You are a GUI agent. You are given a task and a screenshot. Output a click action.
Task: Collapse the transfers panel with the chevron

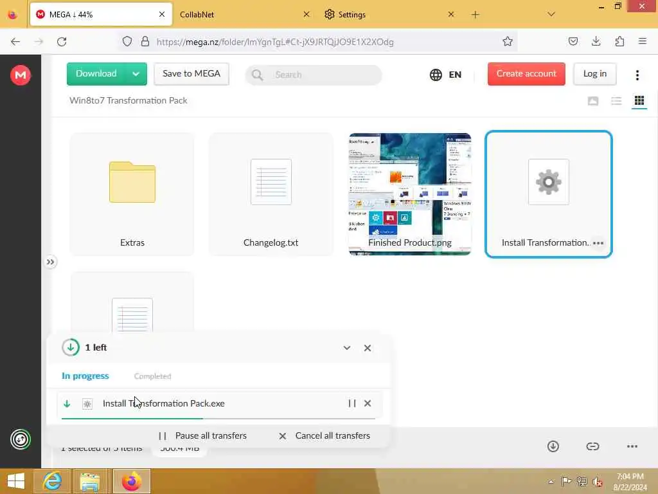[346, 348]
